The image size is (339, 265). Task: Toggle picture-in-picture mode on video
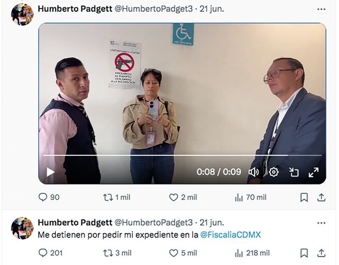click(x=294, y=172)
